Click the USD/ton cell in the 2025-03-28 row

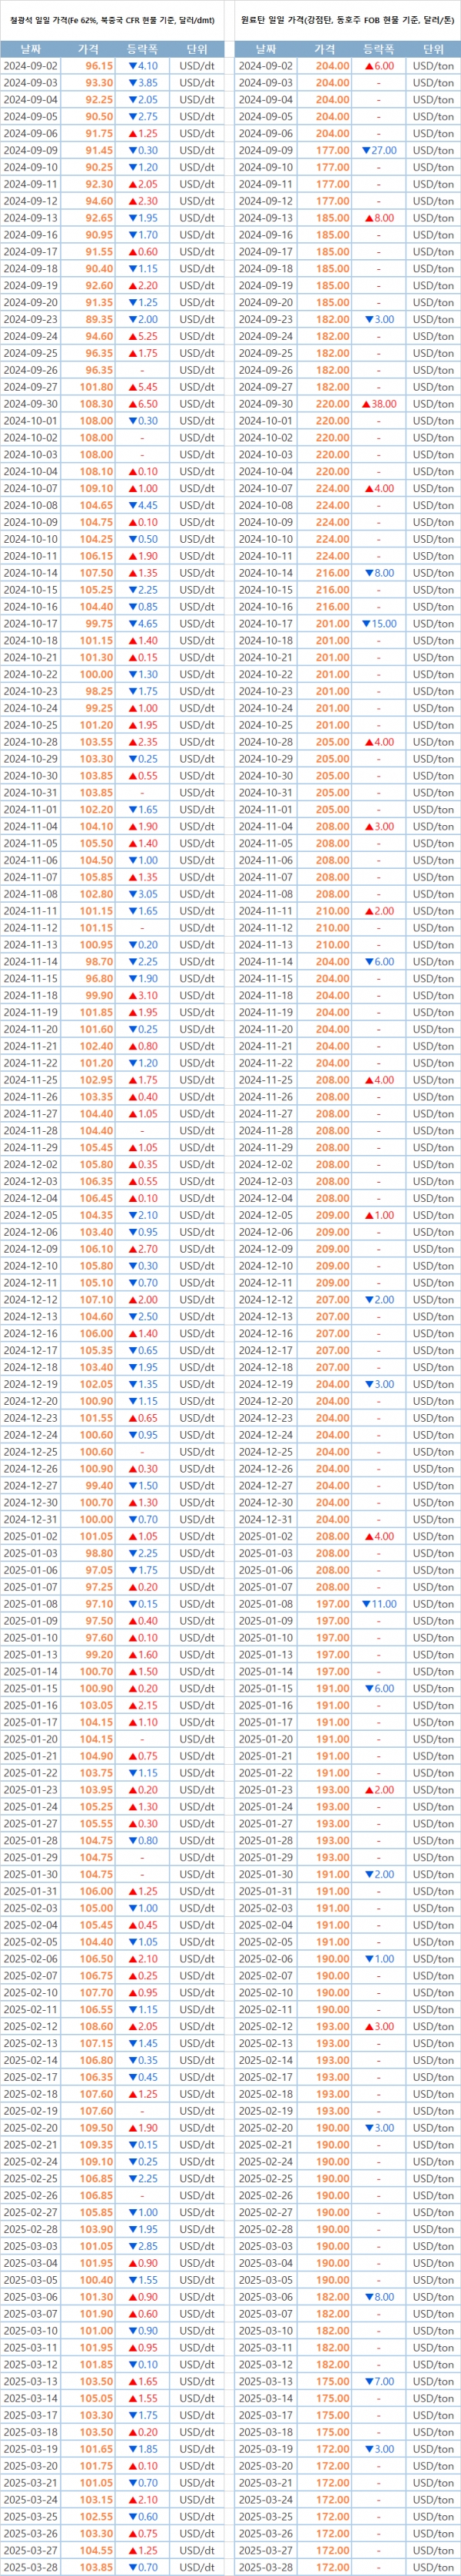433,2567
